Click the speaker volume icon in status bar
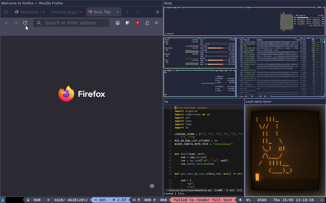This screenshot has height=203, width=326. click(x=240, y=200)
